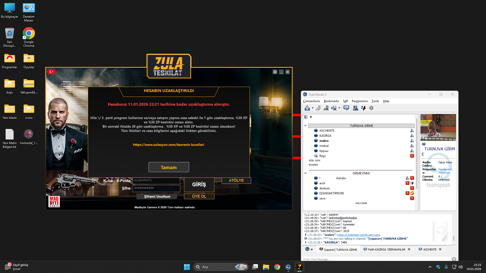Screen dimensions: 486x273
Task: Select the Arşiv desktop folder
Action: (x=10, y=86)
